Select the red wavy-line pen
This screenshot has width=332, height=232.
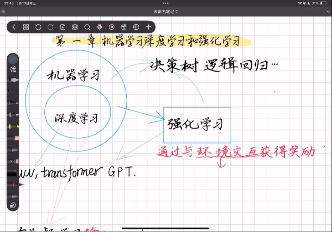(13, 103)
